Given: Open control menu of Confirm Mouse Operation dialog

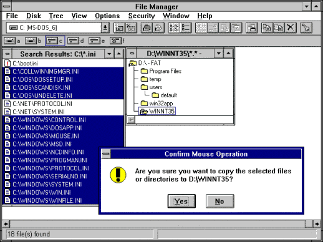Looking at the screenshot, I should click(x=106, y=154).
